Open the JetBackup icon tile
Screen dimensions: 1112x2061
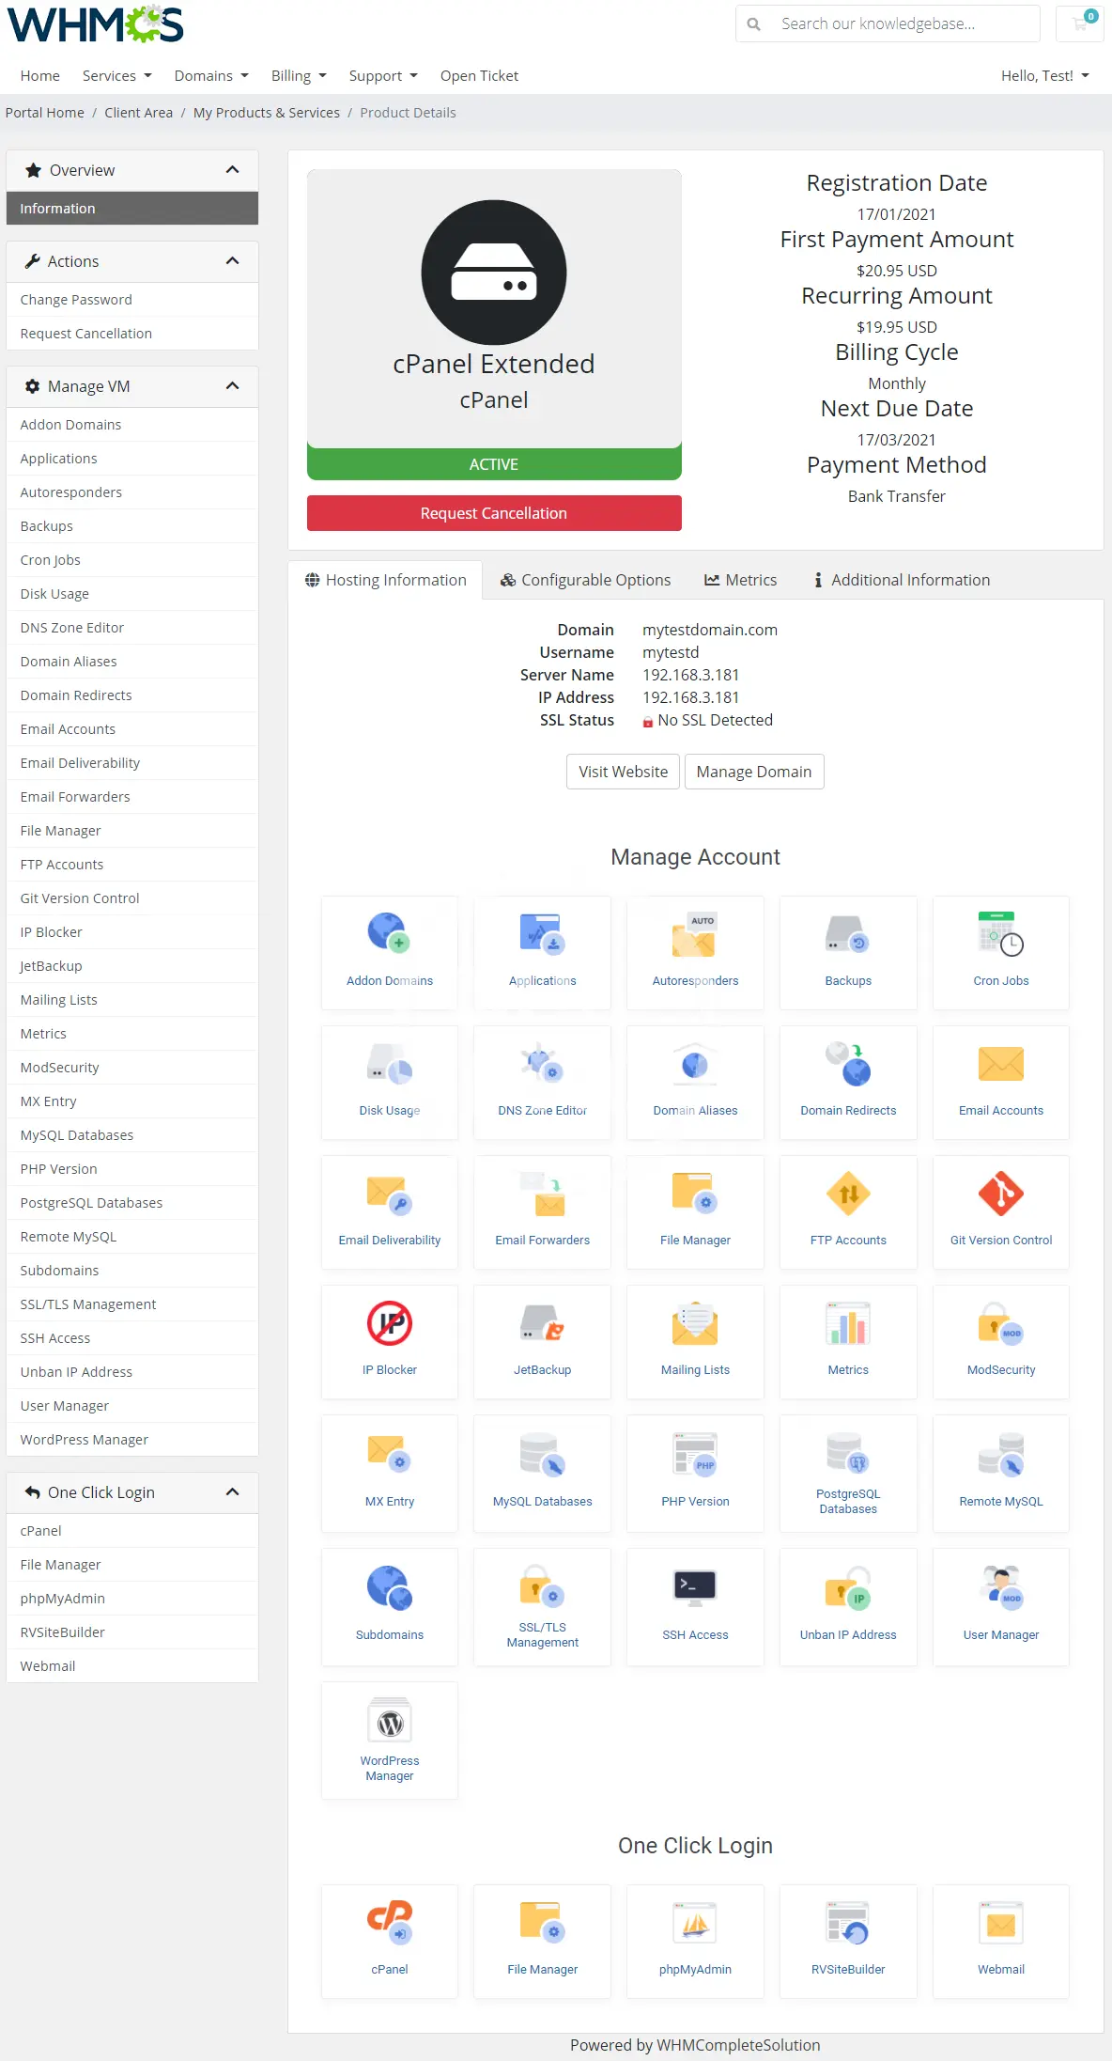(x=542, y=1340)
